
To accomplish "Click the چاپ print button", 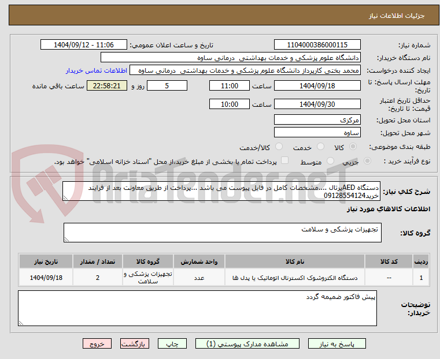I will (x=172, y=343).
